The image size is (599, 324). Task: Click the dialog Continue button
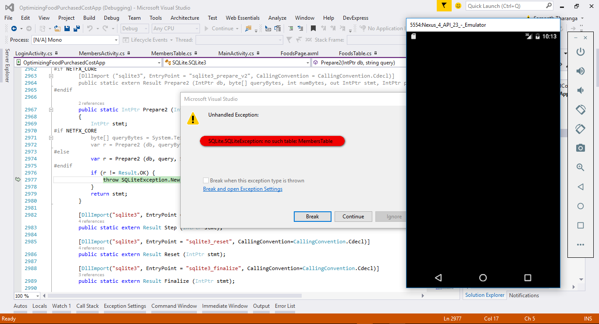tap(353, 217)
